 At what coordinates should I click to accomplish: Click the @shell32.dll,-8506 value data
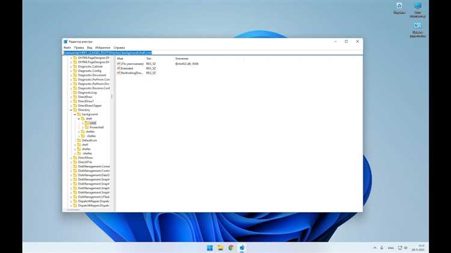coord(186,64)
